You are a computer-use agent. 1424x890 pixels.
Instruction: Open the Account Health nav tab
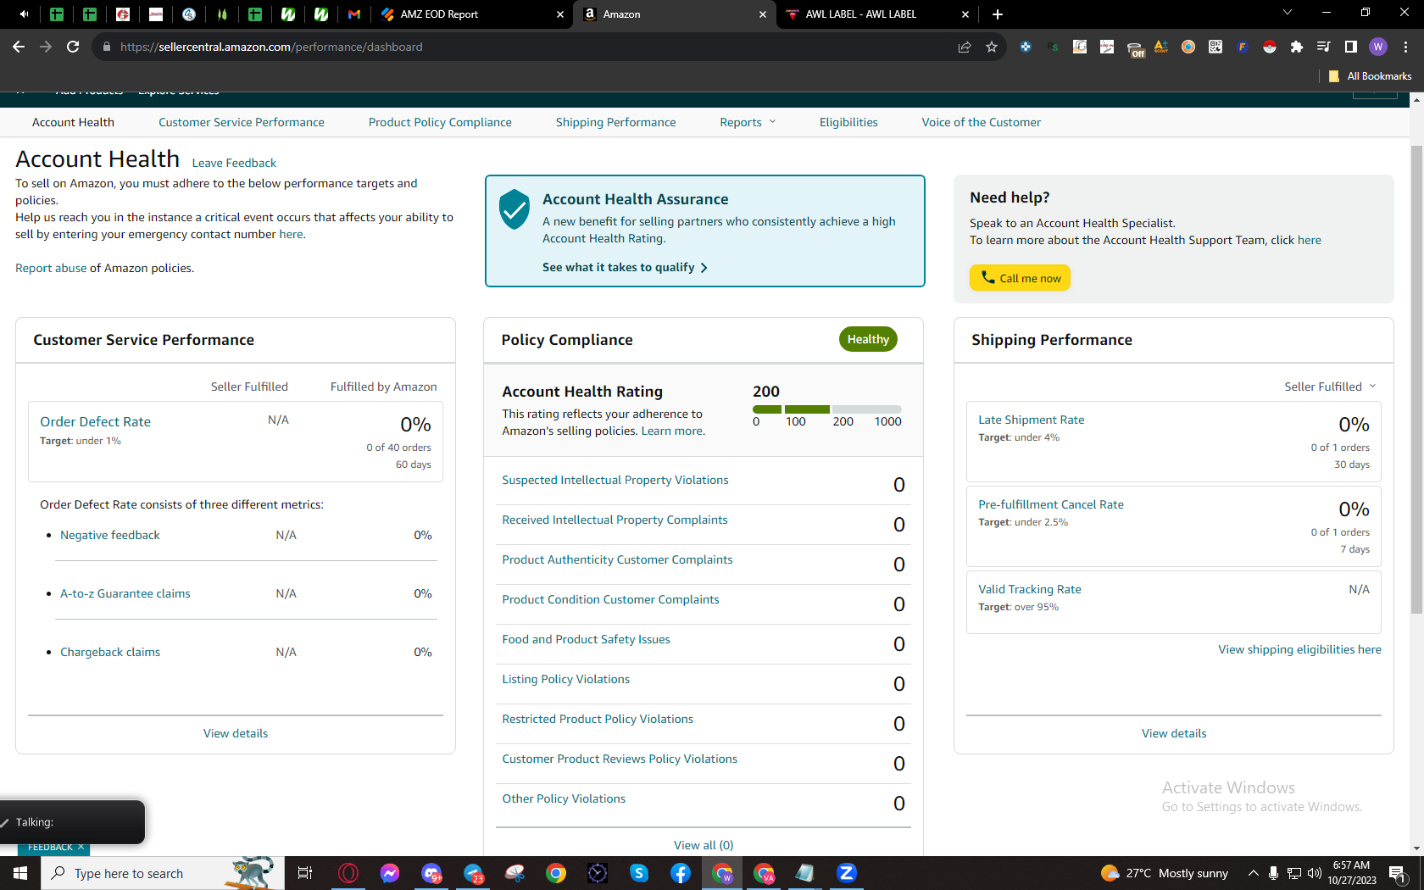coord(73,122)
